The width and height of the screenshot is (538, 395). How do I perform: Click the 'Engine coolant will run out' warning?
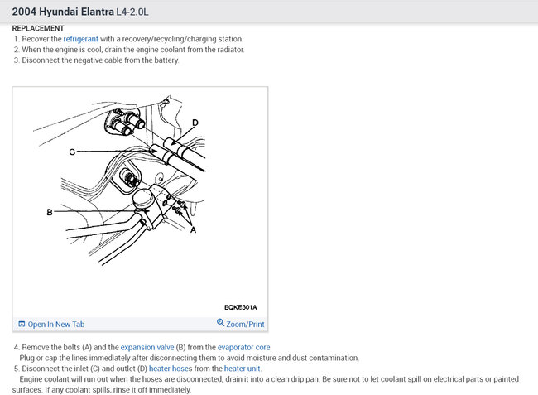266,384
